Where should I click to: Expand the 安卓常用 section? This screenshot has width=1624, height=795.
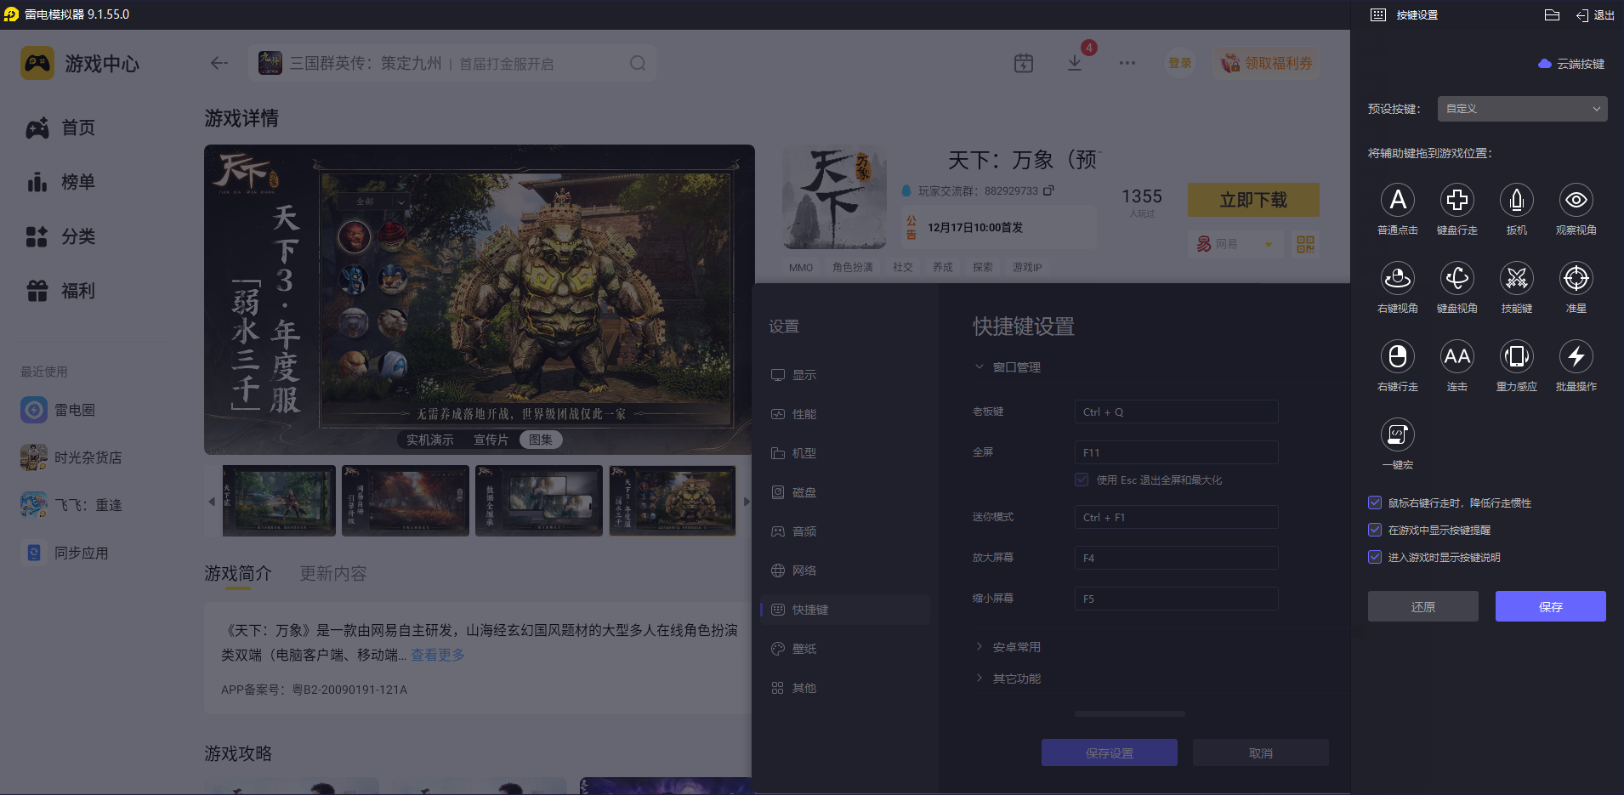tap(1008, 647)
